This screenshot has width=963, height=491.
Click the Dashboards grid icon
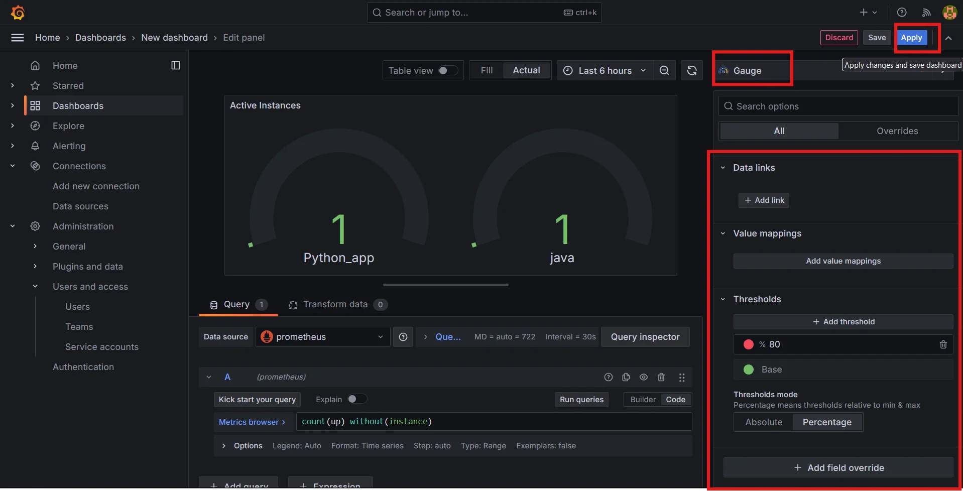pyautogui.click(x=35, y=106)
